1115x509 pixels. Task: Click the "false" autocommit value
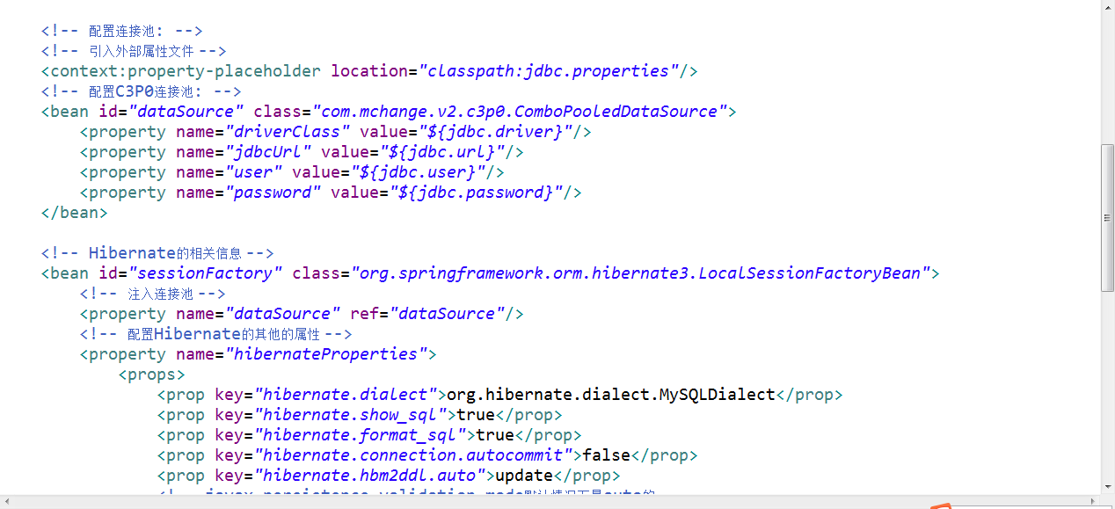(x=608, y=455)
